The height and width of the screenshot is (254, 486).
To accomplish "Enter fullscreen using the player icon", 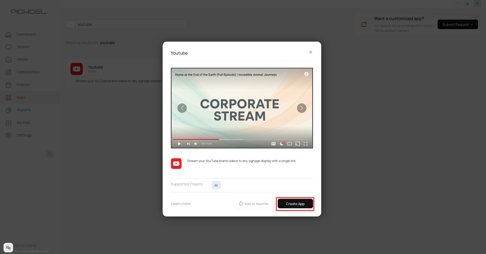I will point(305,144).
